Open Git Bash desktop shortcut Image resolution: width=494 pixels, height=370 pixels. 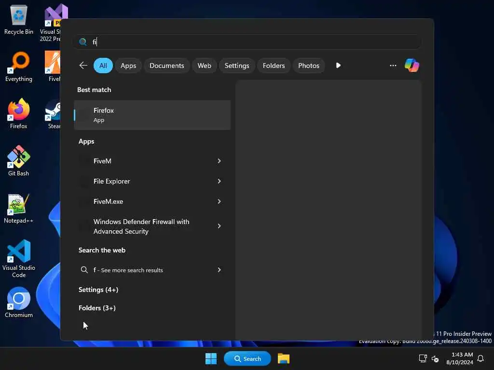pyautogui.click(x=19, y=161)
